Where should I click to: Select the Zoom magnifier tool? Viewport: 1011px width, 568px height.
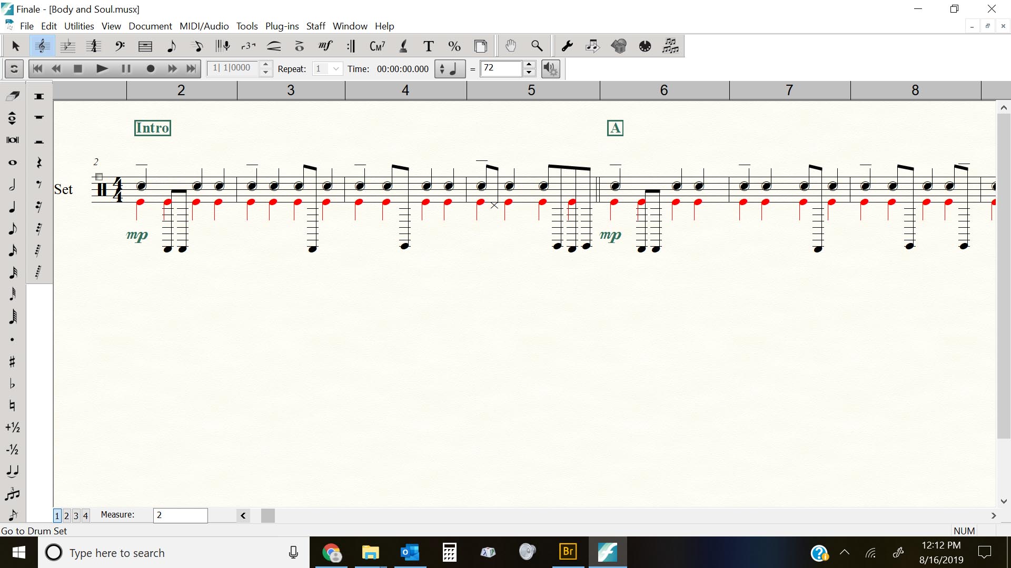click(537, 46)
